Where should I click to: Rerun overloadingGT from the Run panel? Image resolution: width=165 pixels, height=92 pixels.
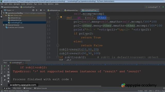click(x=5, y=66)
